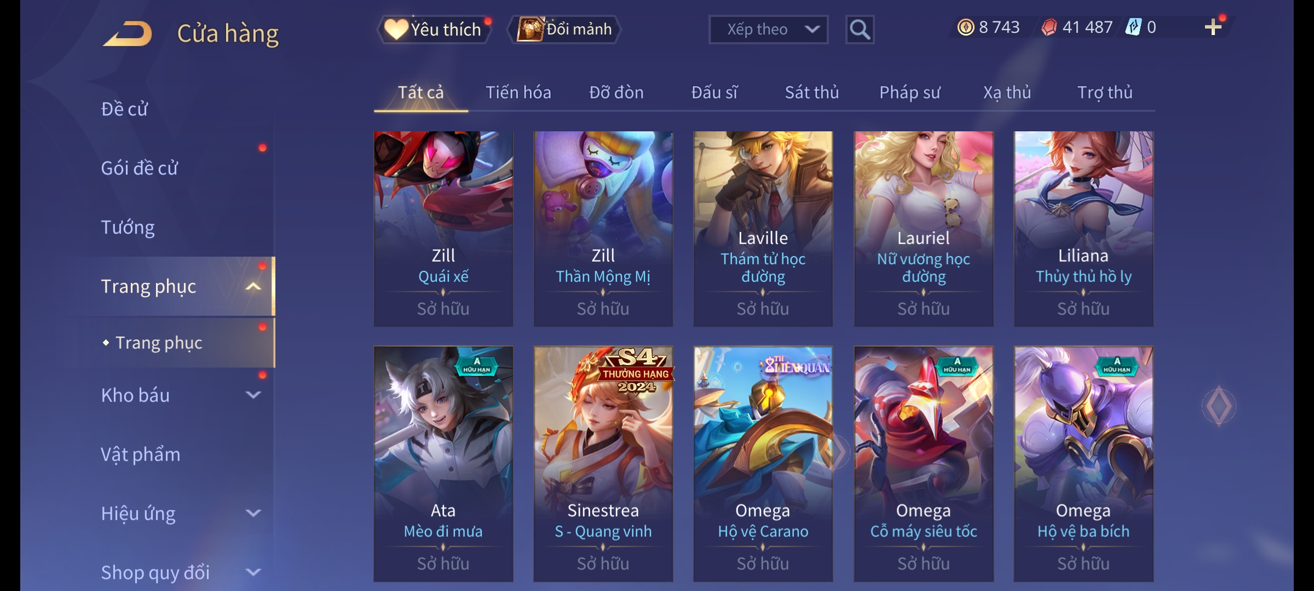Open the gold coin balance 8 743
The width and height of the screenshot is (1314, 591).
pyautogui.click(x=989, y=27)
